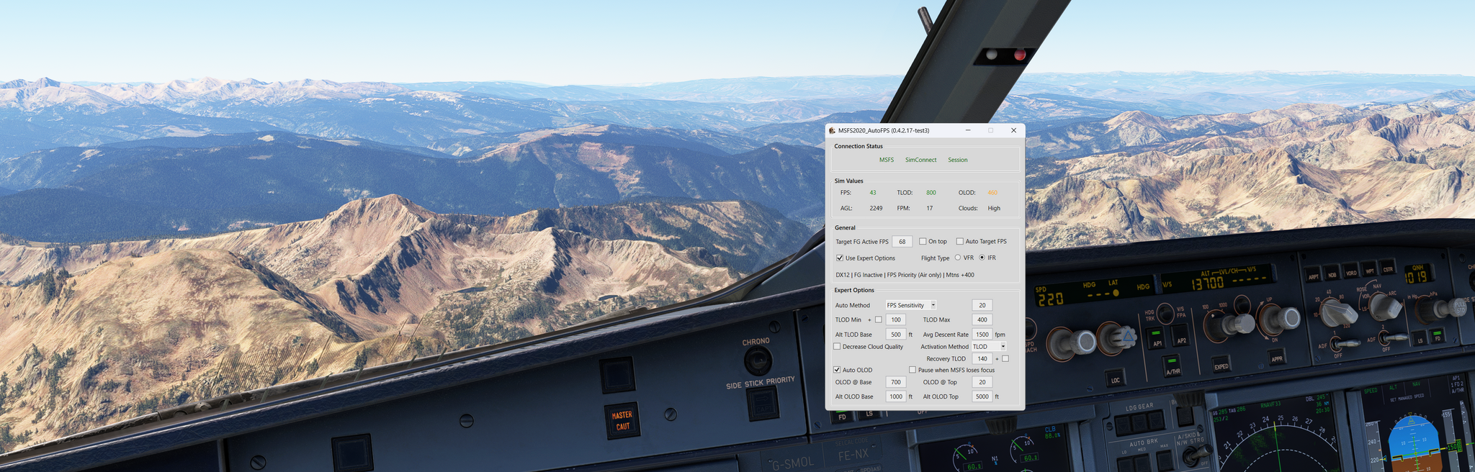Click the Alt TLOD Base field
This screenshot has height=472, width=1475.
[895, 335]
